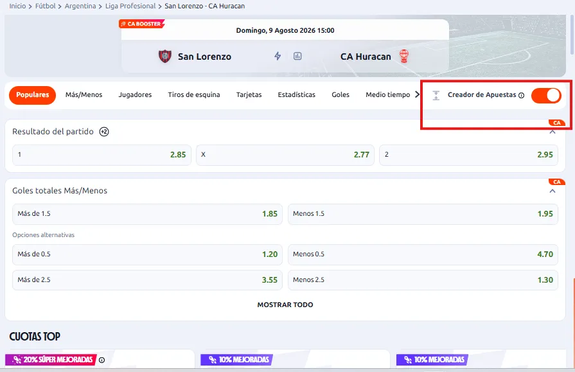Viewport: 575px width, 372px height.
Task: Click the San Lorenzo team name
Action: 205,57
